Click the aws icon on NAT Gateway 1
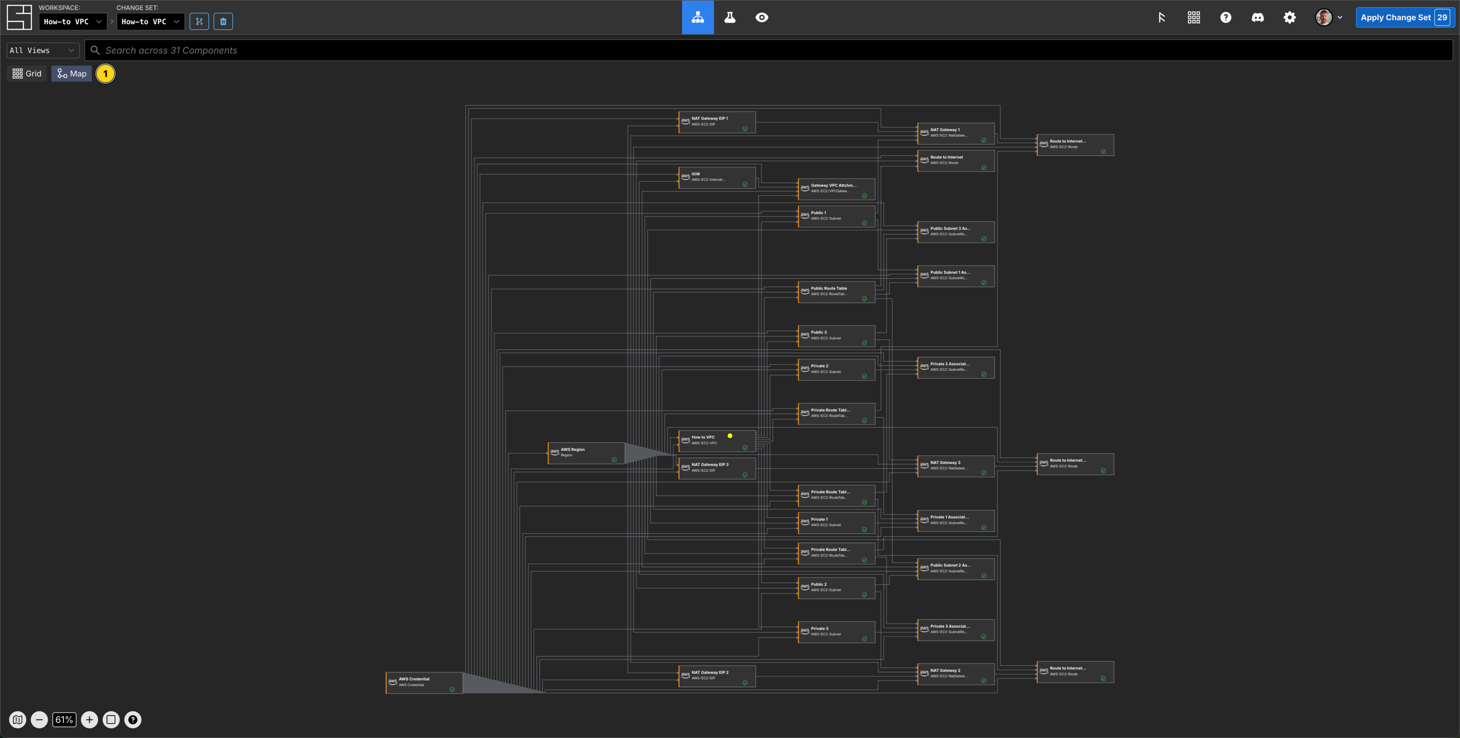The width and height of the screenshot is (1460, 738). [x=924, y=132]
